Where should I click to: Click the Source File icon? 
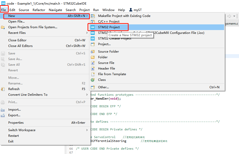coord(93,63)
